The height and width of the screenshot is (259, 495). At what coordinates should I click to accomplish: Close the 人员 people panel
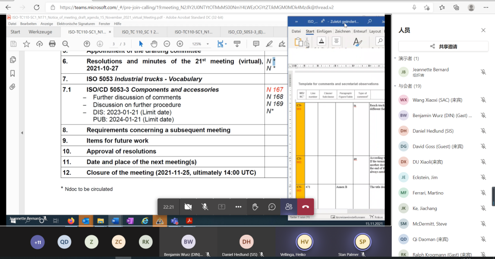pyautogui.click(x=483, y=30)
